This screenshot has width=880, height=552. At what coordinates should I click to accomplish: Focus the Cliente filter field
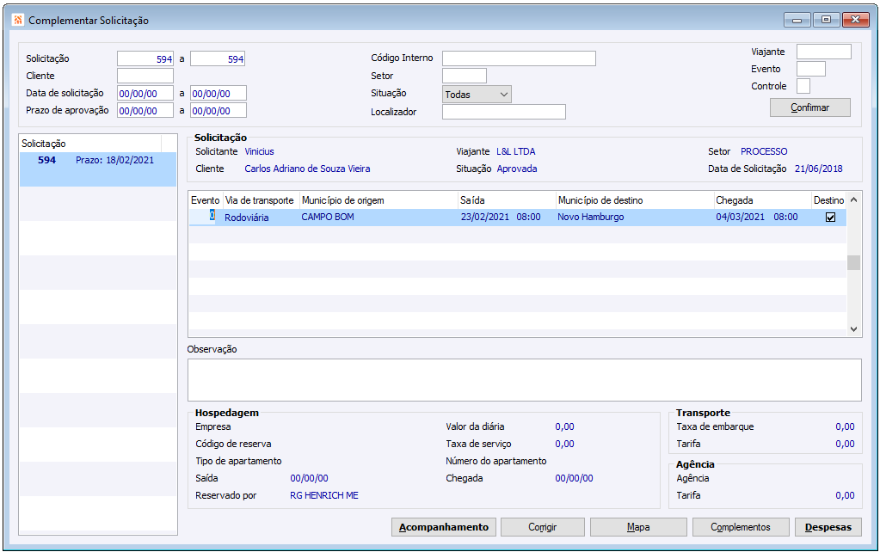145,76
